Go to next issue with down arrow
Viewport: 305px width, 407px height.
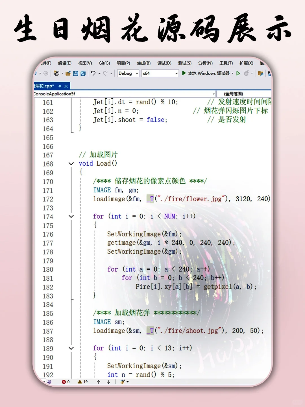click(108, 382)
